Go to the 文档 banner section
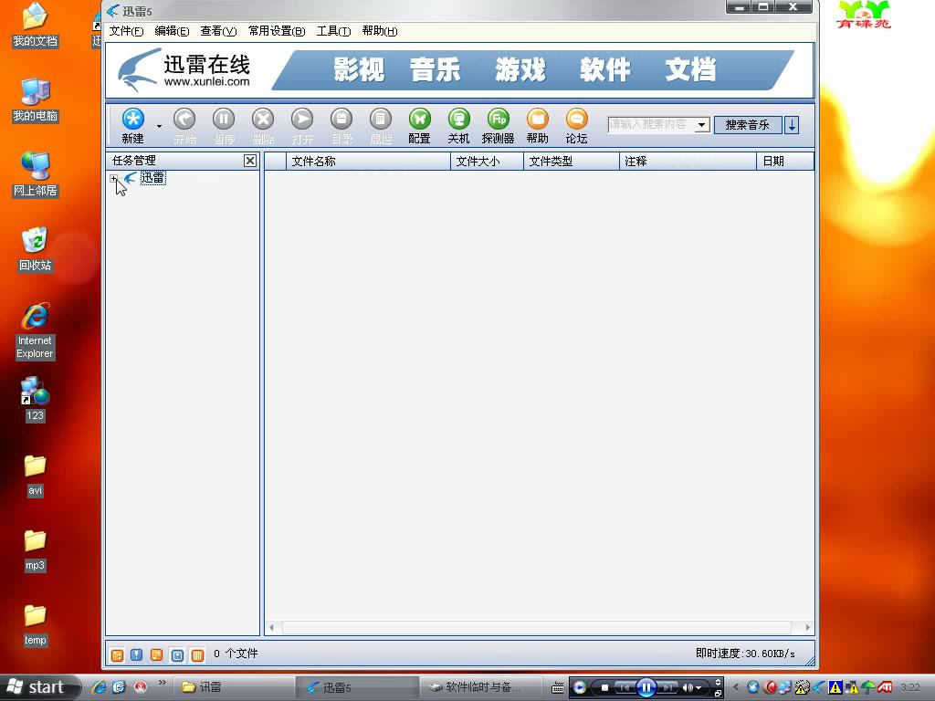 tap(690, 69)
